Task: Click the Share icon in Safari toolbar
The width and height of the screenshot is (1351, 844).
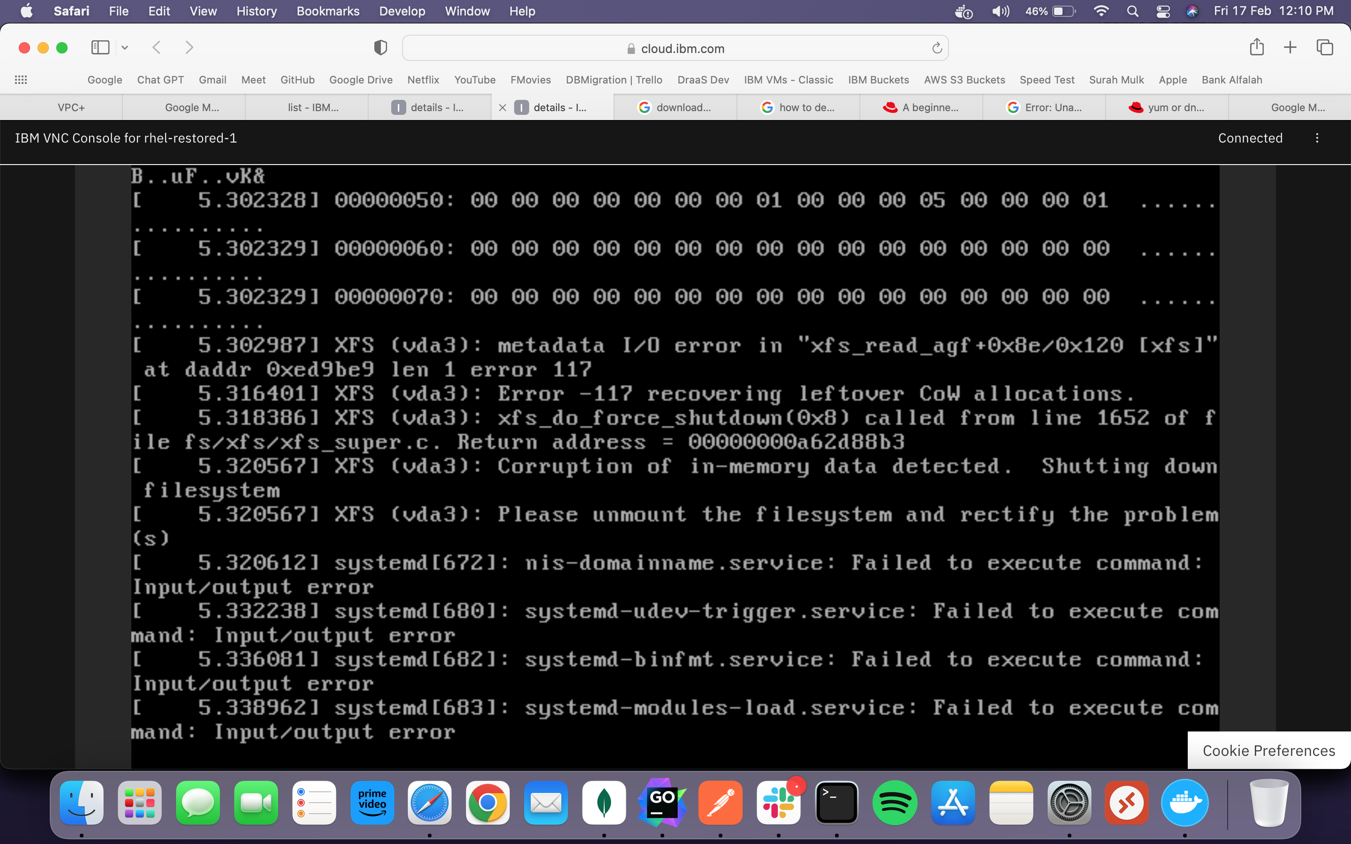Action: tap(1257, 47)
